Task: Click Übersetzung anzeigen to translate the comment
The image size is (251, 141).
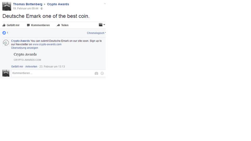Action: click(x=25, y=48)
